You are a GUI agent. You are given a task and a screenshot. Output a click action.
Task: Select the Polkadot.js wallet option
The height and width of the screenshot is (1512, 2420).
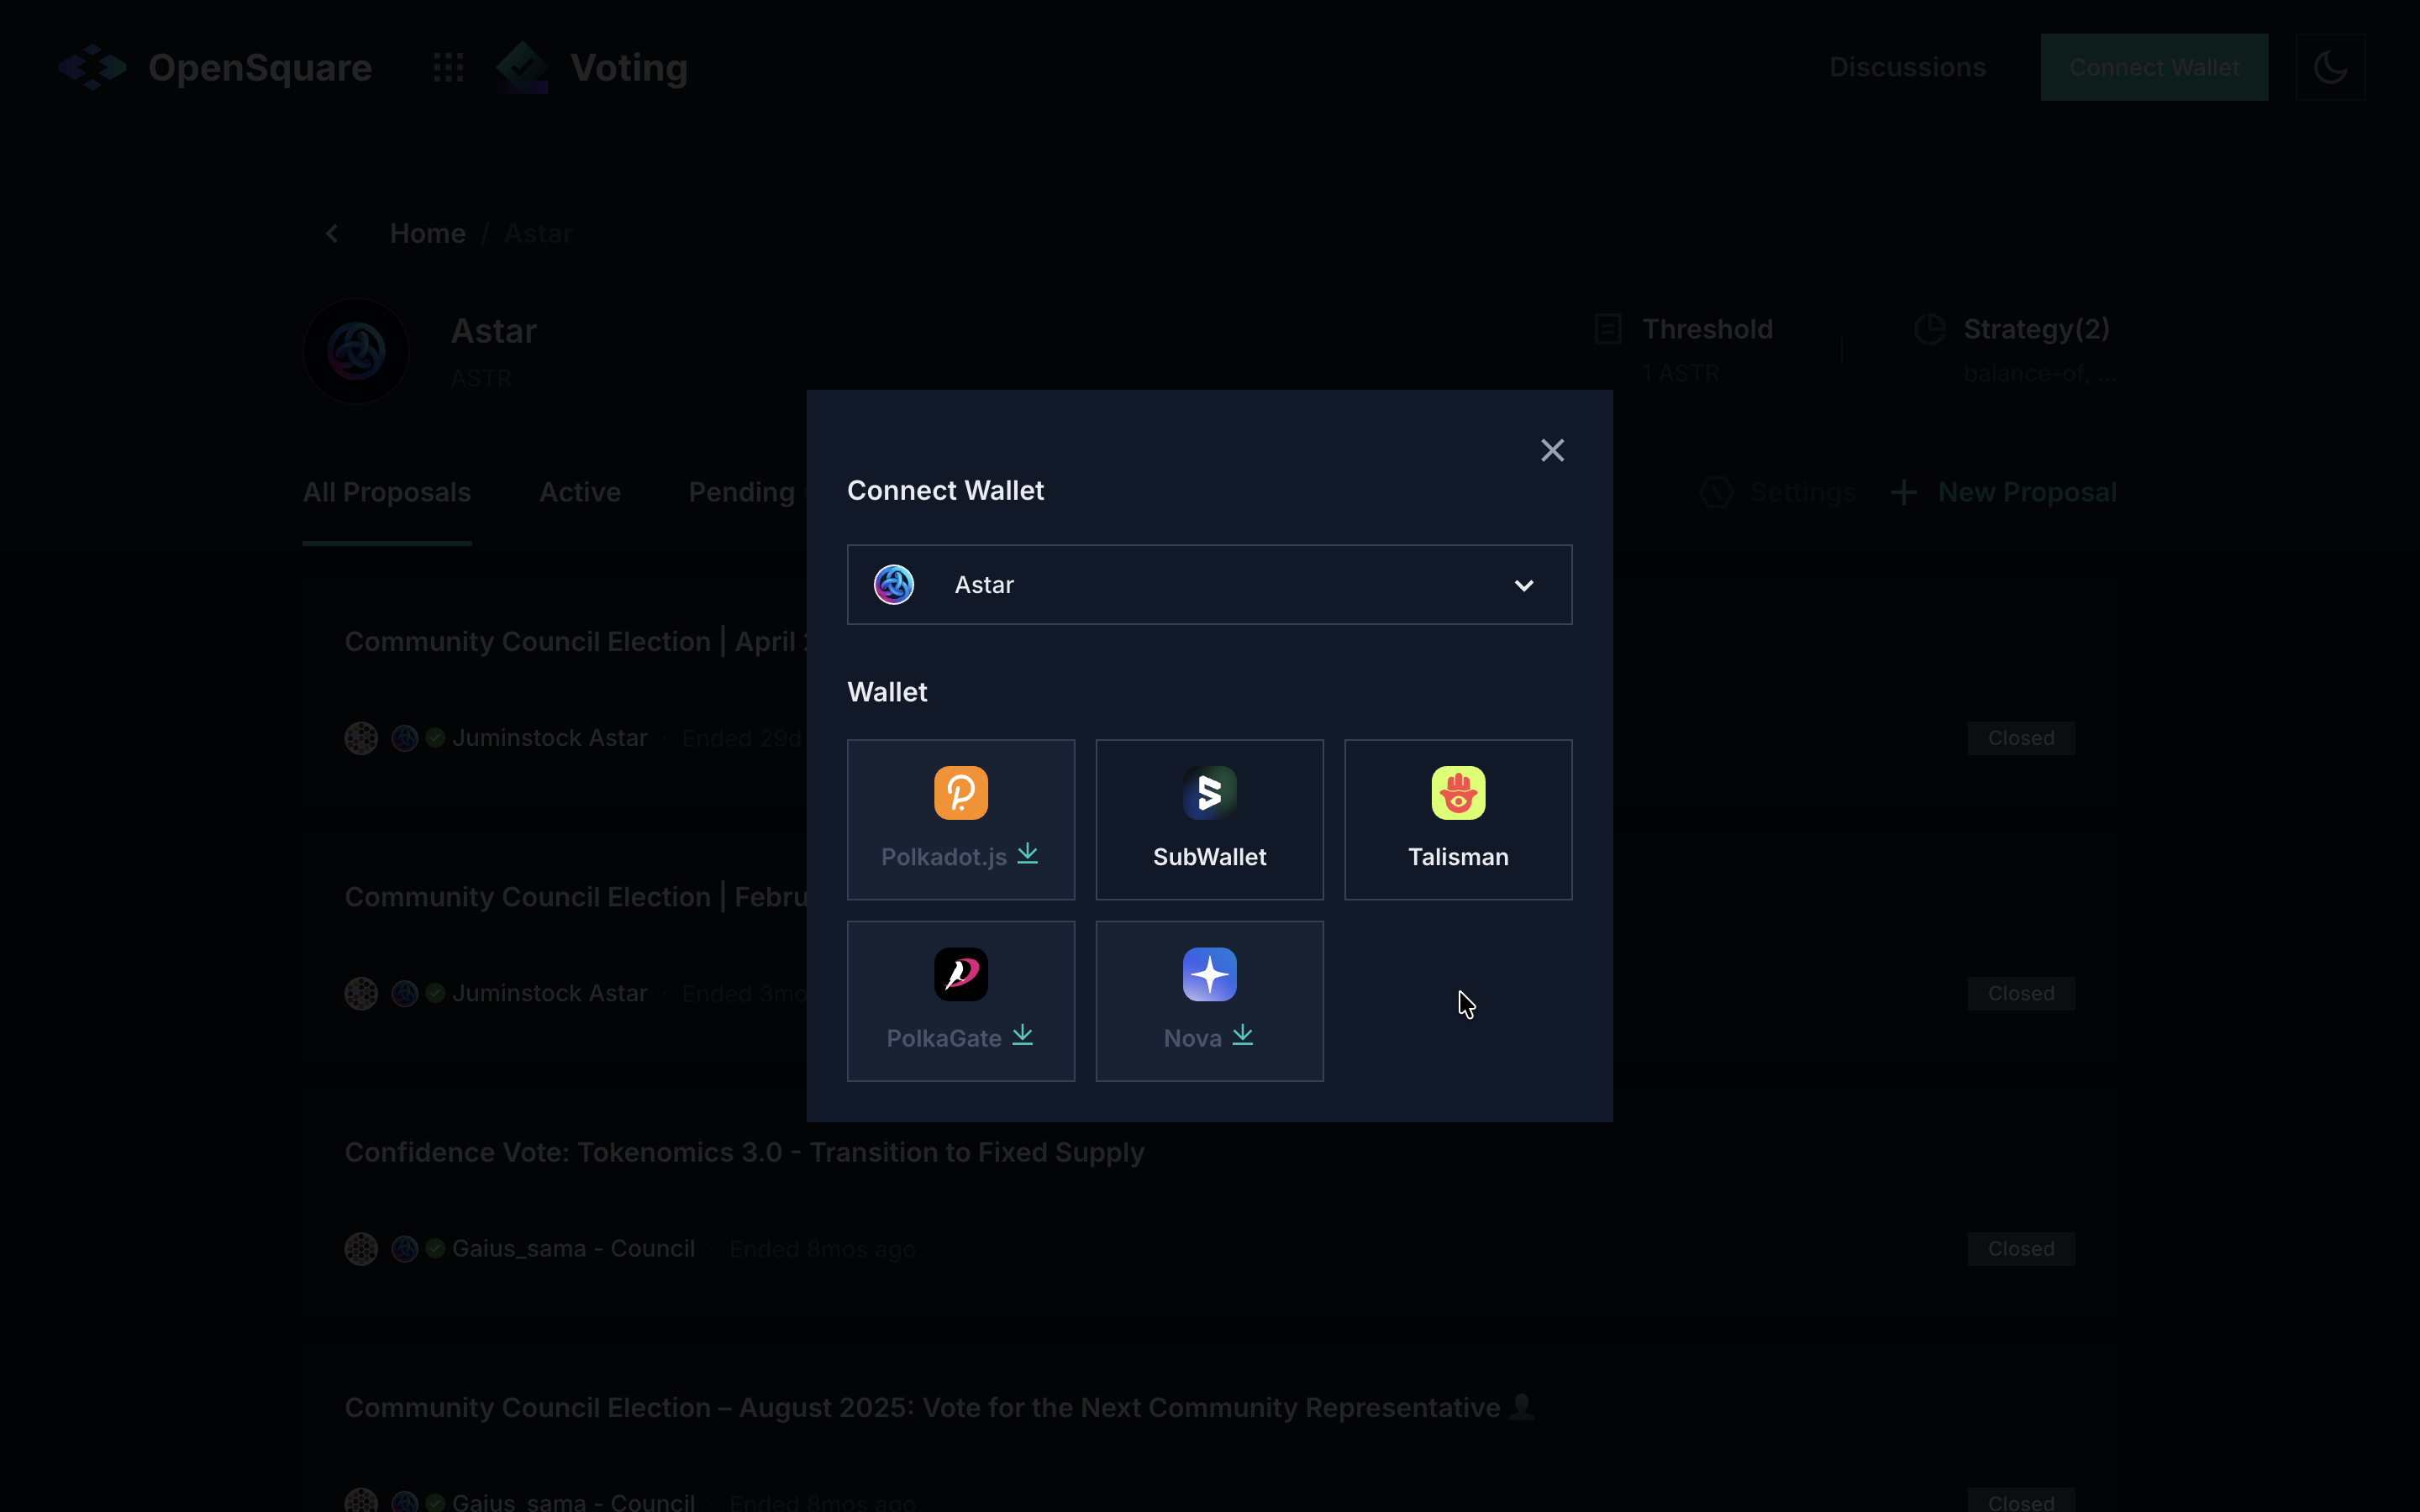[961, 819]
